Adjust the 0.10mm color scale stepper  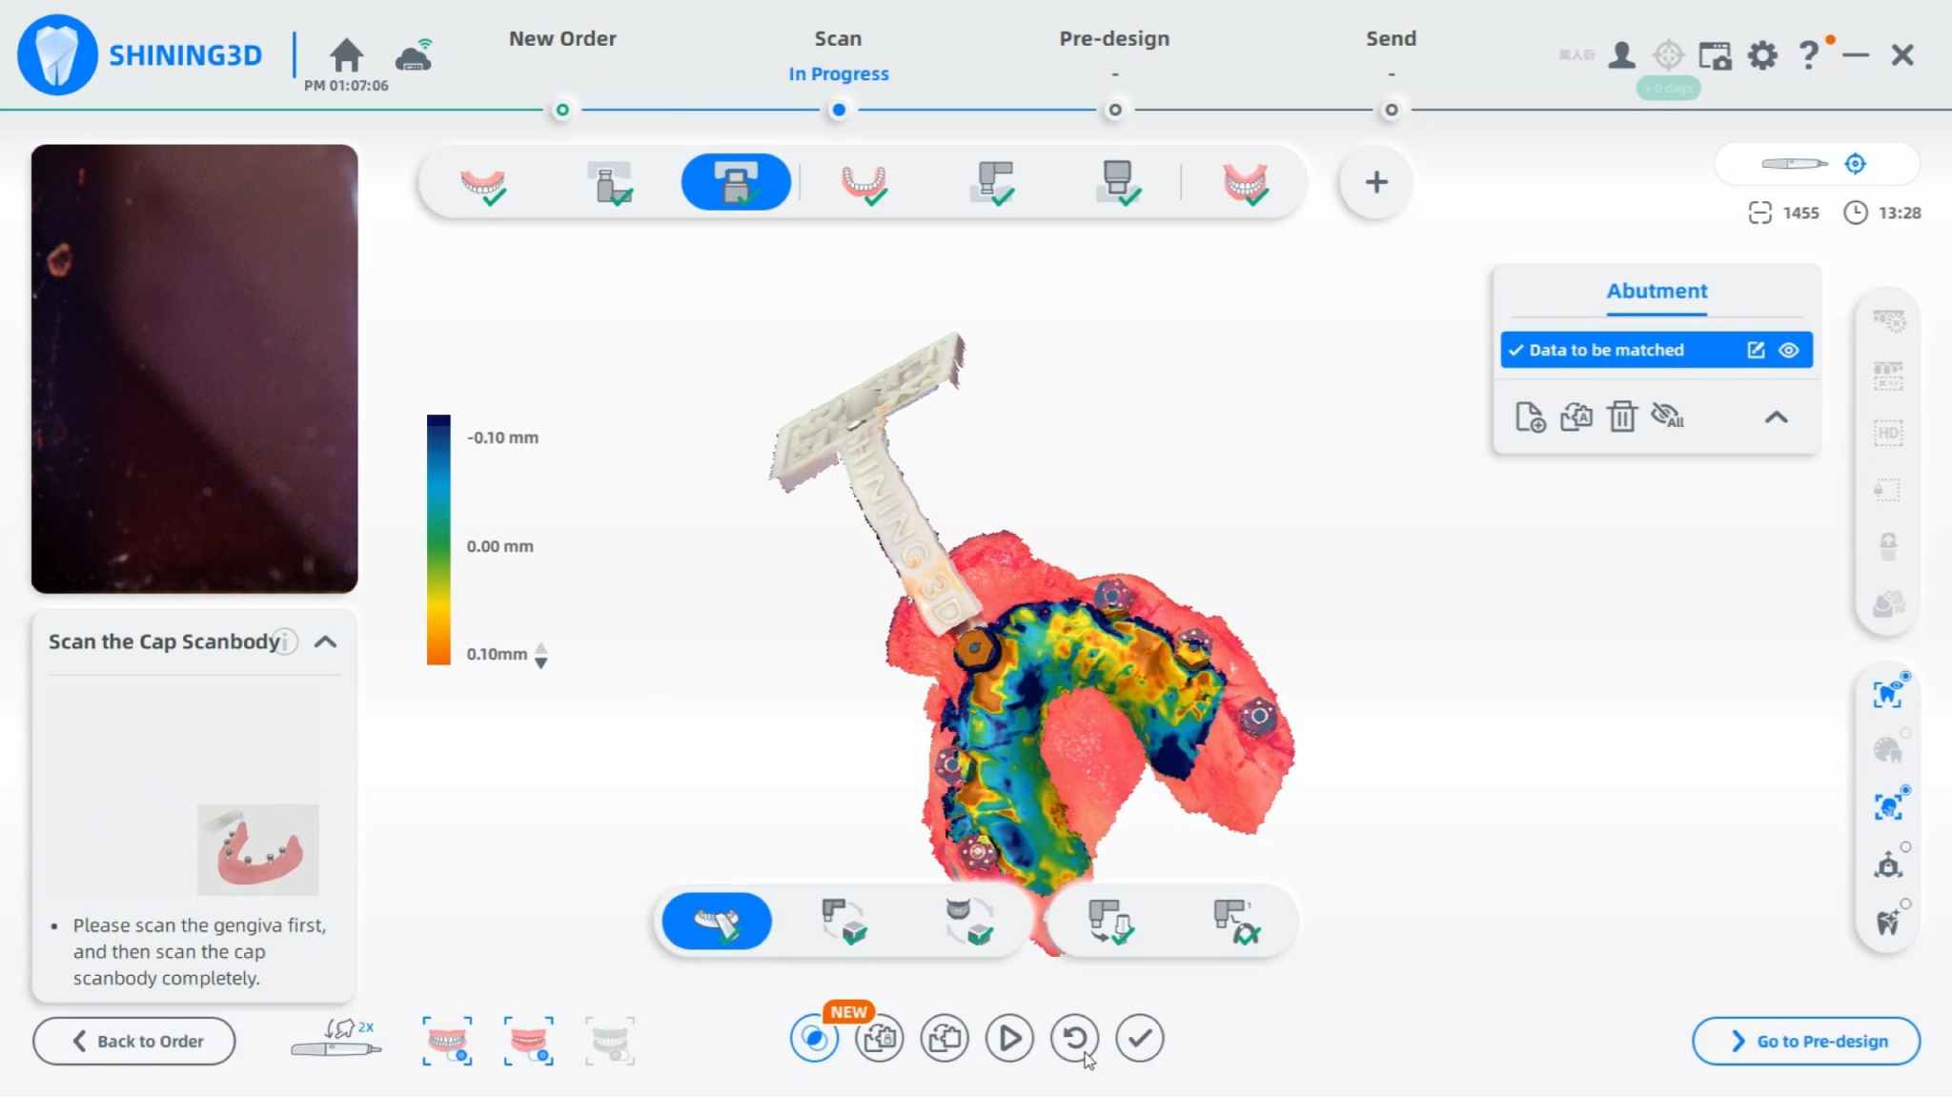tap(540, 655)
